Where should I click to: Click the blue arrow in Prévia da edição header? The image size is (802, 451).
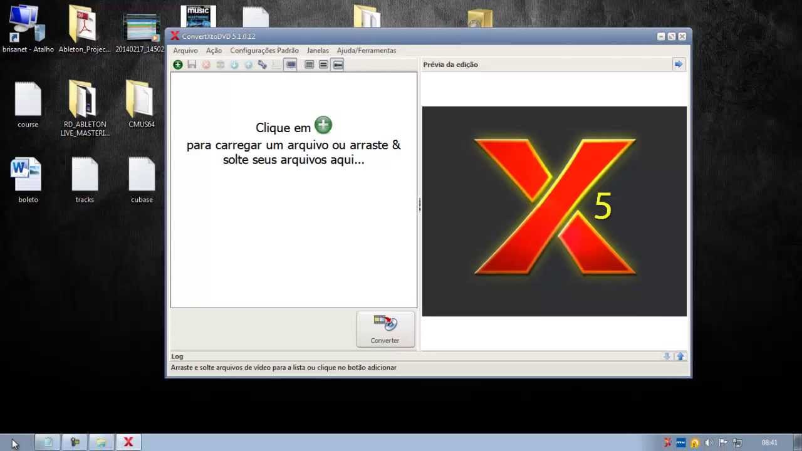[679, 64]
